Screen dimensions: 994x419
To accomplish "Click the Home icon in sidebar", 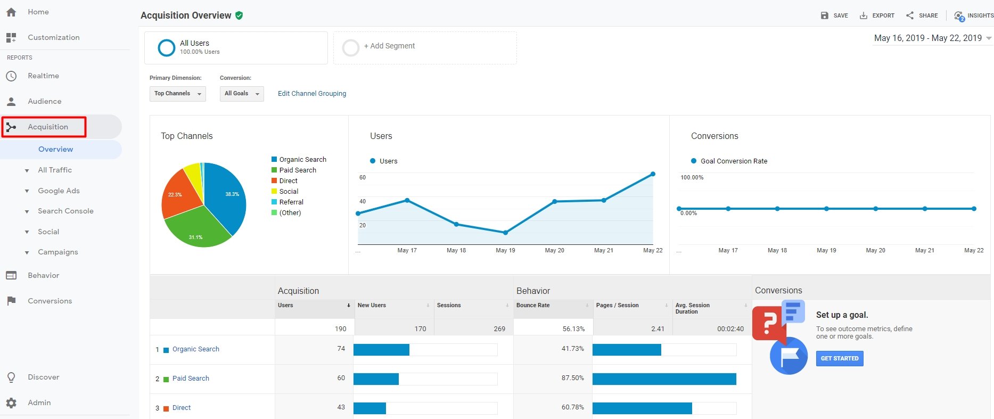I will click(11, 12).
